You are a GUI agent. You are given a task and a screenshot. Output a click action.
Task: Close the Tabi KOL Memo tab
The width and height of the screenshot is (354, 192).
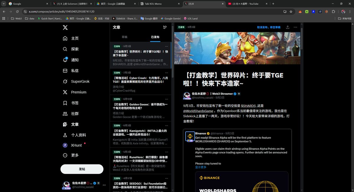click(x=178, y=4)
